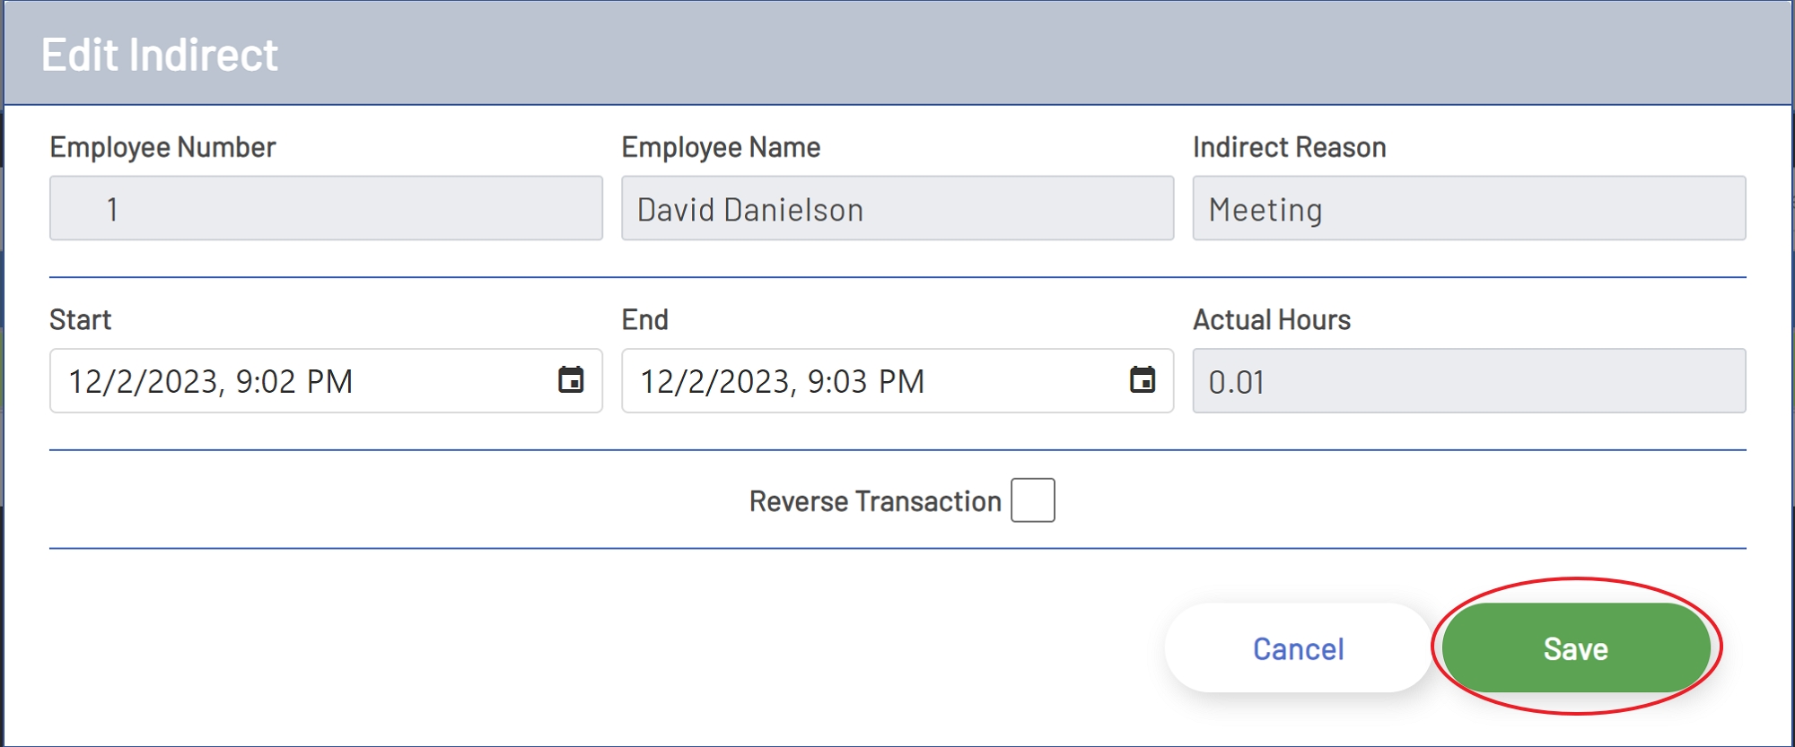This screenshot has height=747, width=1795.
Task: Click the "Employee Number" label
Action: pos(162,147)
